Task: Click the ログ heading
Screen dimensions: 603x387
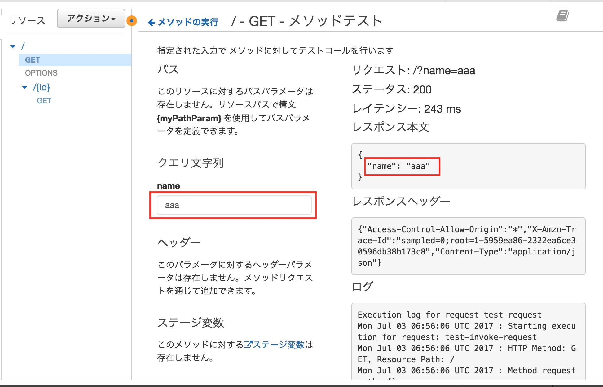Action: pos(363,286)
